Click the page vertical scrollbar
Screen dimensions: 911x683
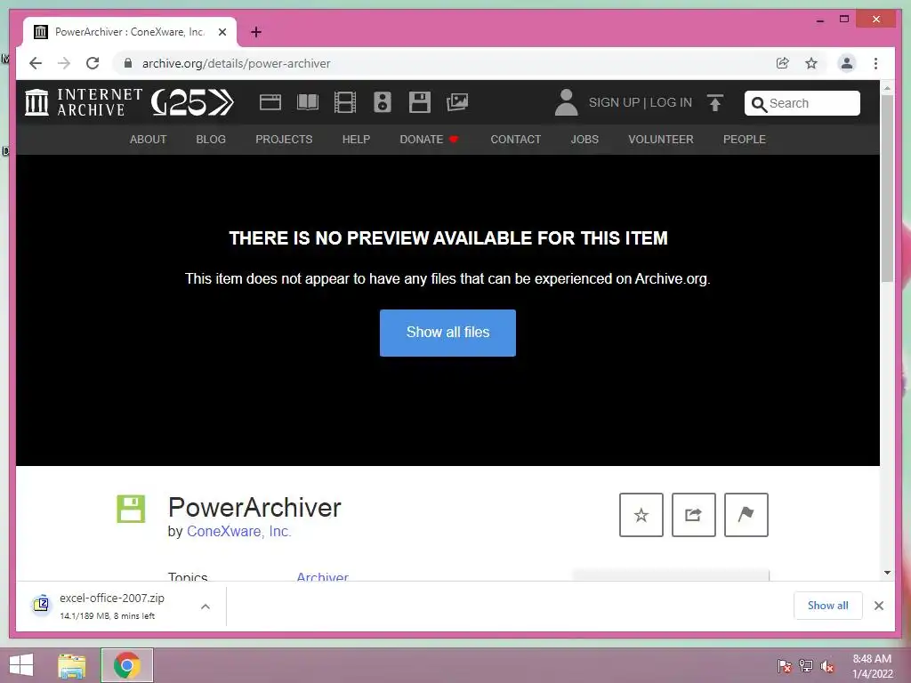coord(887,189)
